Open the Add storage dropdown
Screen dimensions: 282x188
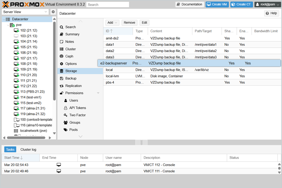coord(112,23)
